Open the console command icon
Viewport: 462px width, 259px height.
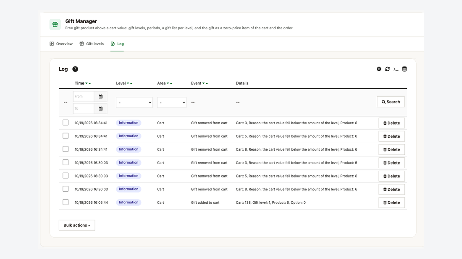(x=396, y=69)
